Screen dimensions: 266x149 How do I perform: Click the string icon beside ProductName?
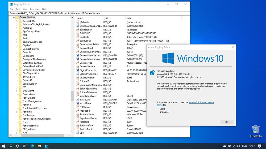77,114
